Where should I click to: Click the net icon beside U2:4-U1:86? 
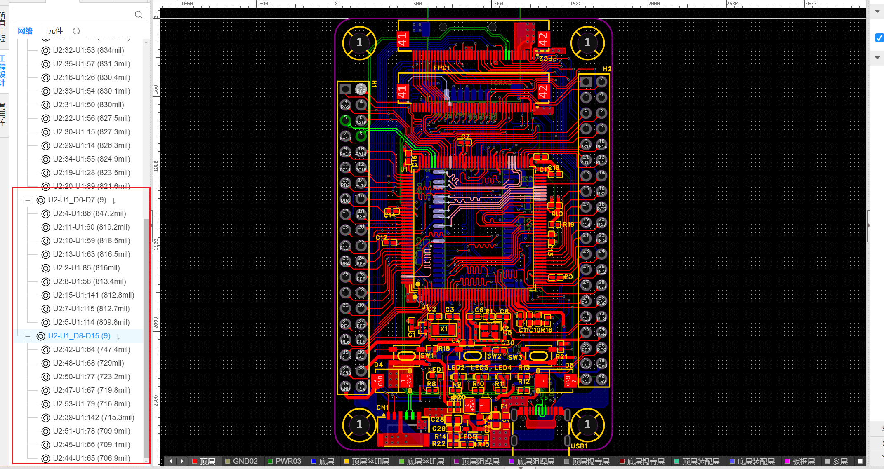click(46, 214)
